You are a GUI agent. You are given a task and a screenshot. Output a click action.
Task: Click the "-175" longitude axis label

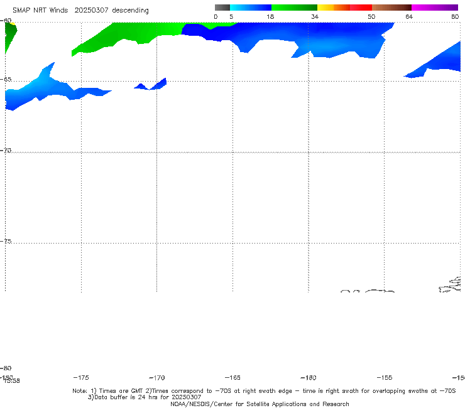(x=81, y=377)
